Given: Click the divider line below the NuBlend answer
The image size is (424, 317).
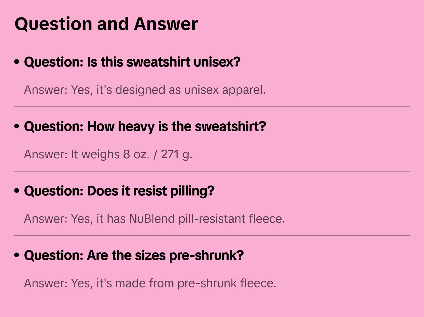Looking at the screenshot, I should point(212,236).
